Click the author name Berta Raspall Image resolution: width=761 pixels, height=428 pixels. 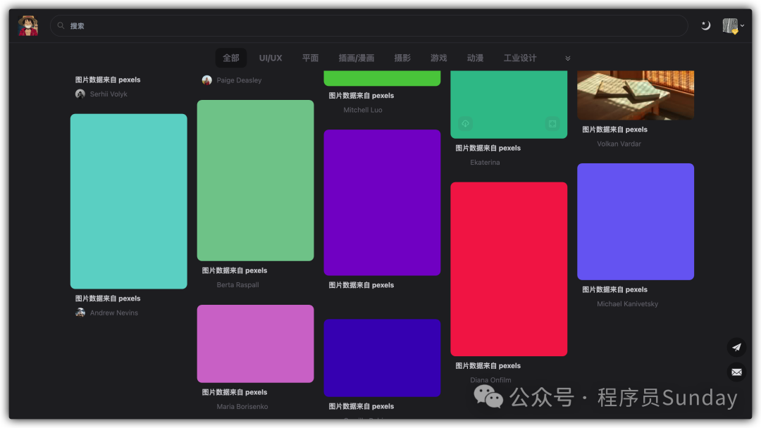[x=237, y=285]
